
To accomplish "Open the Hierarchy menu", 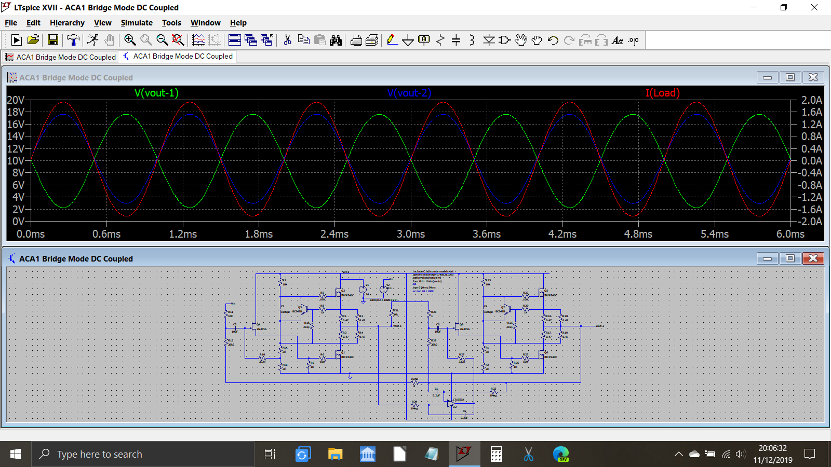I will 67,23.
